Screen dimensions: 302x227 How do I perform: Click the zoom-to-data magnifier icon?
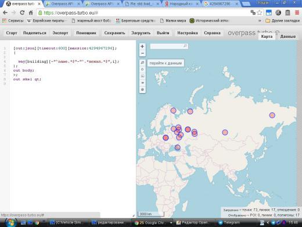(142, 63)
